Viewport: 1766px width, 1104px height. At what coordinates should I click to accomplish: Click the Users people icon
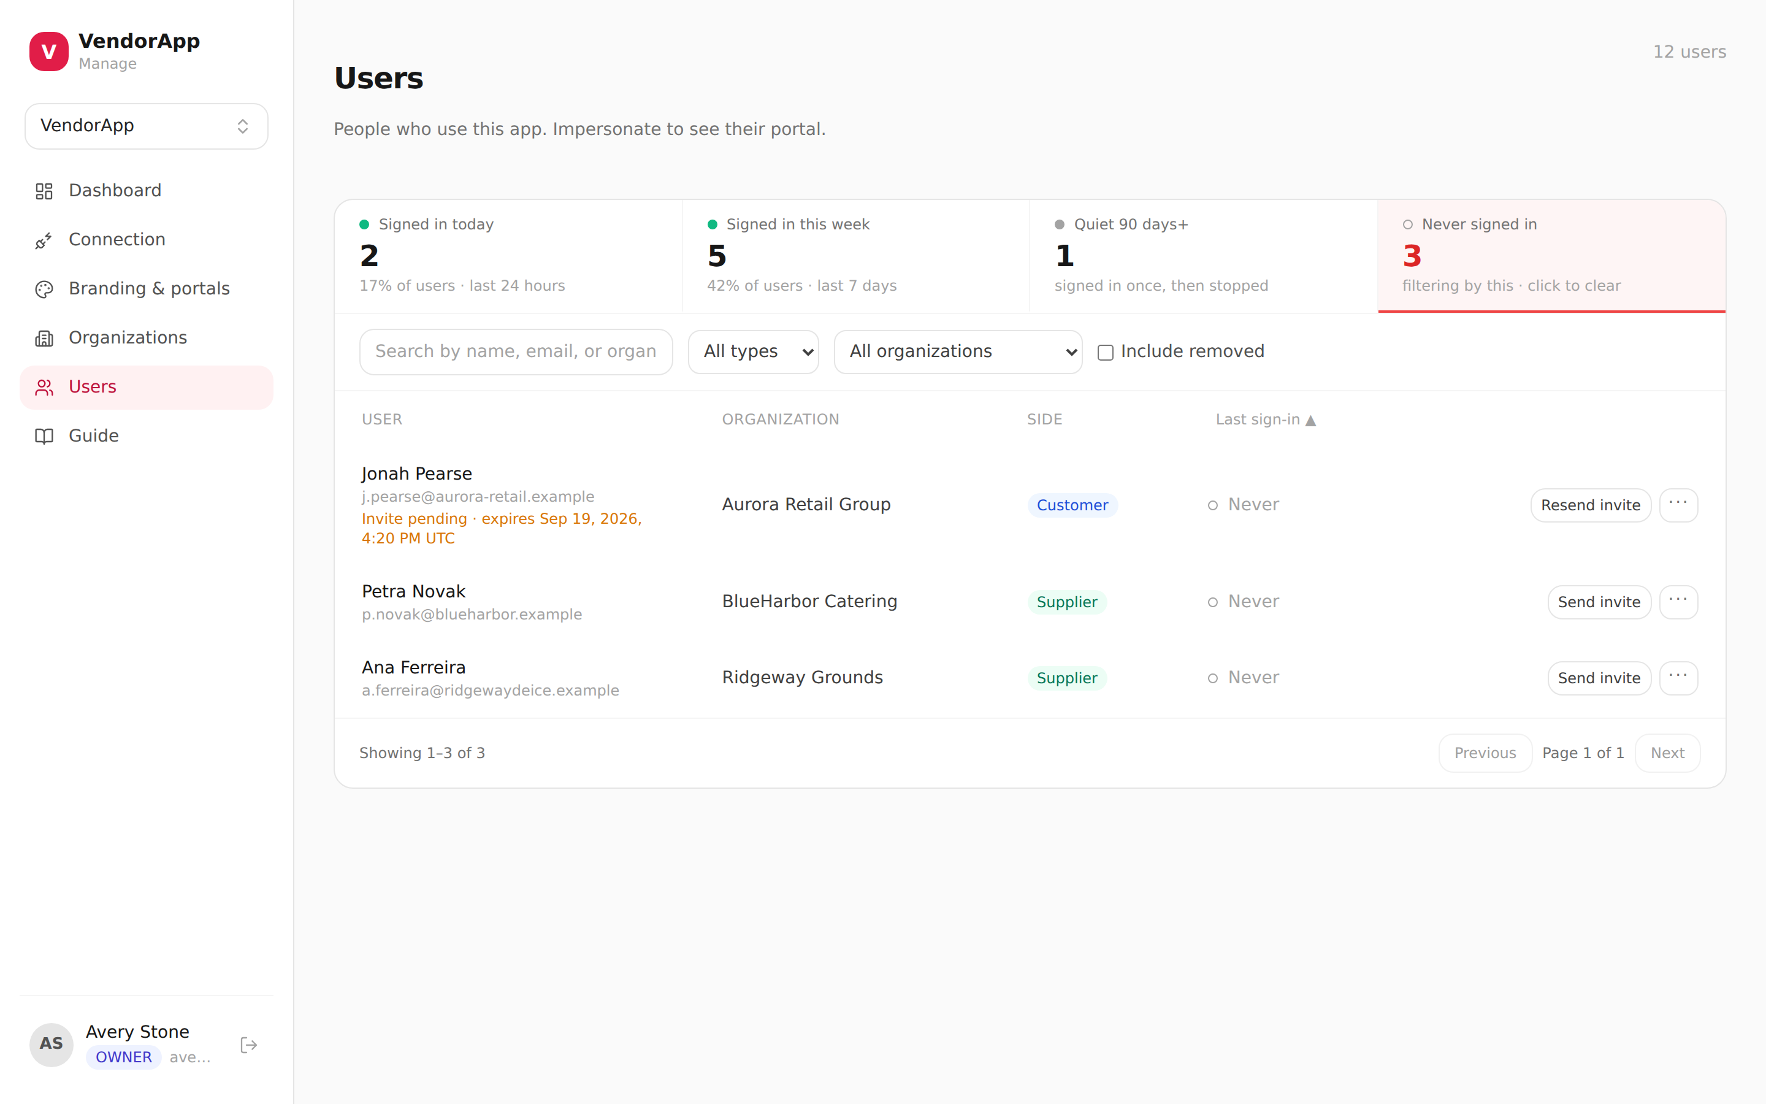45,387
